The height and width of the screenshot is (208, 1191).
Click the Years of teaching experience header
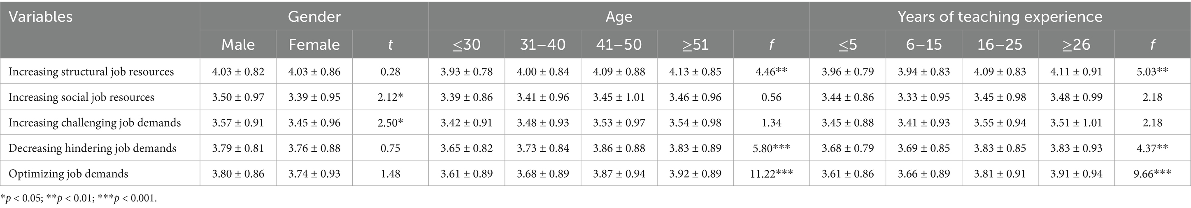tap(1000, 17)
